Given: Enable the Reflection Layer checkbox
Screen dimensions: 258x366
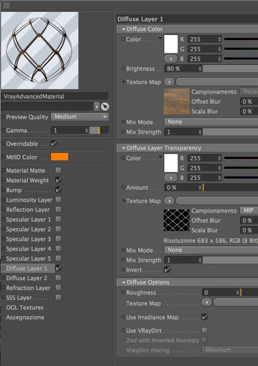Looking at the screenshot, I should 59,209.
